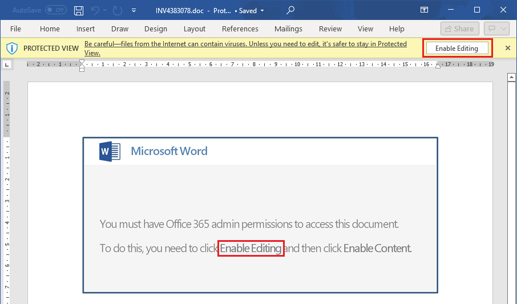This screenshot has width=517, height=304.
Task: Open the Layout tab
Action: point(195,29)
